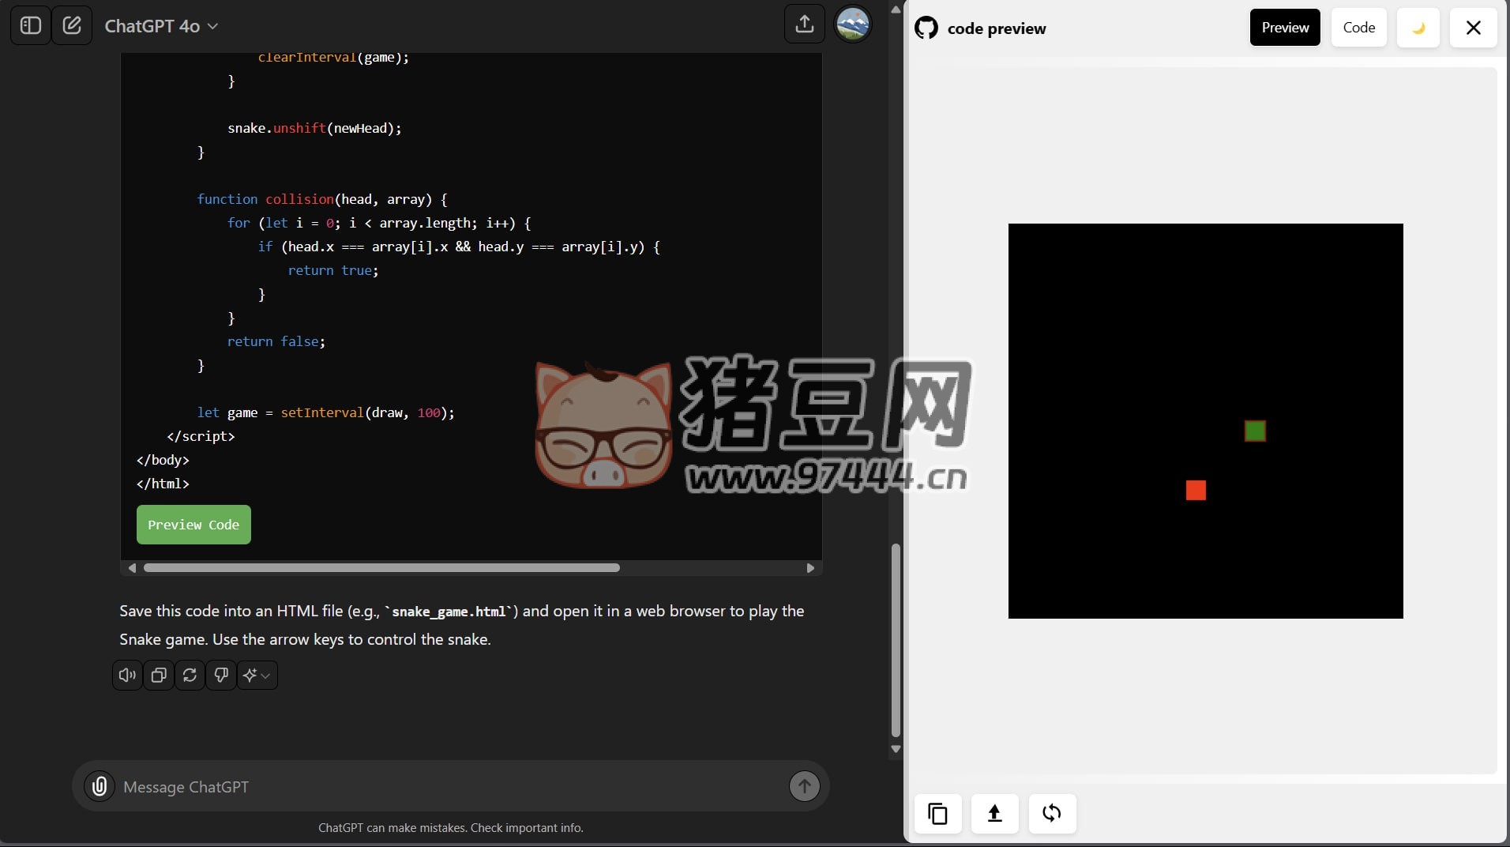The height and width of the screenshot is (847, 1510).
Task: Click the thumbs down feedback icon
Action: tap(221, 676)
